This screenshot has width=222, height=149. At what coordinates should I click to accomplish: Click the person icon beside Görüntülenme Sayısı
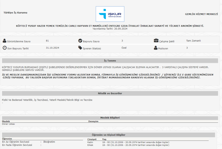[4, 41]
